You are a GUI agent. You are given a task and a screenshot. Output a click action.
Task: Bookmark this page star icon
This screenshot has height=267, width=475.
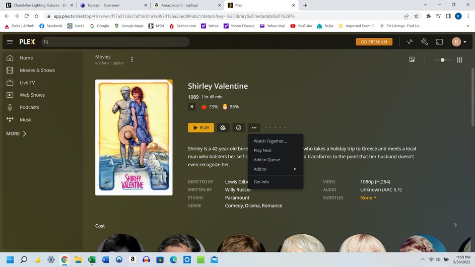(x=416, y=16)
